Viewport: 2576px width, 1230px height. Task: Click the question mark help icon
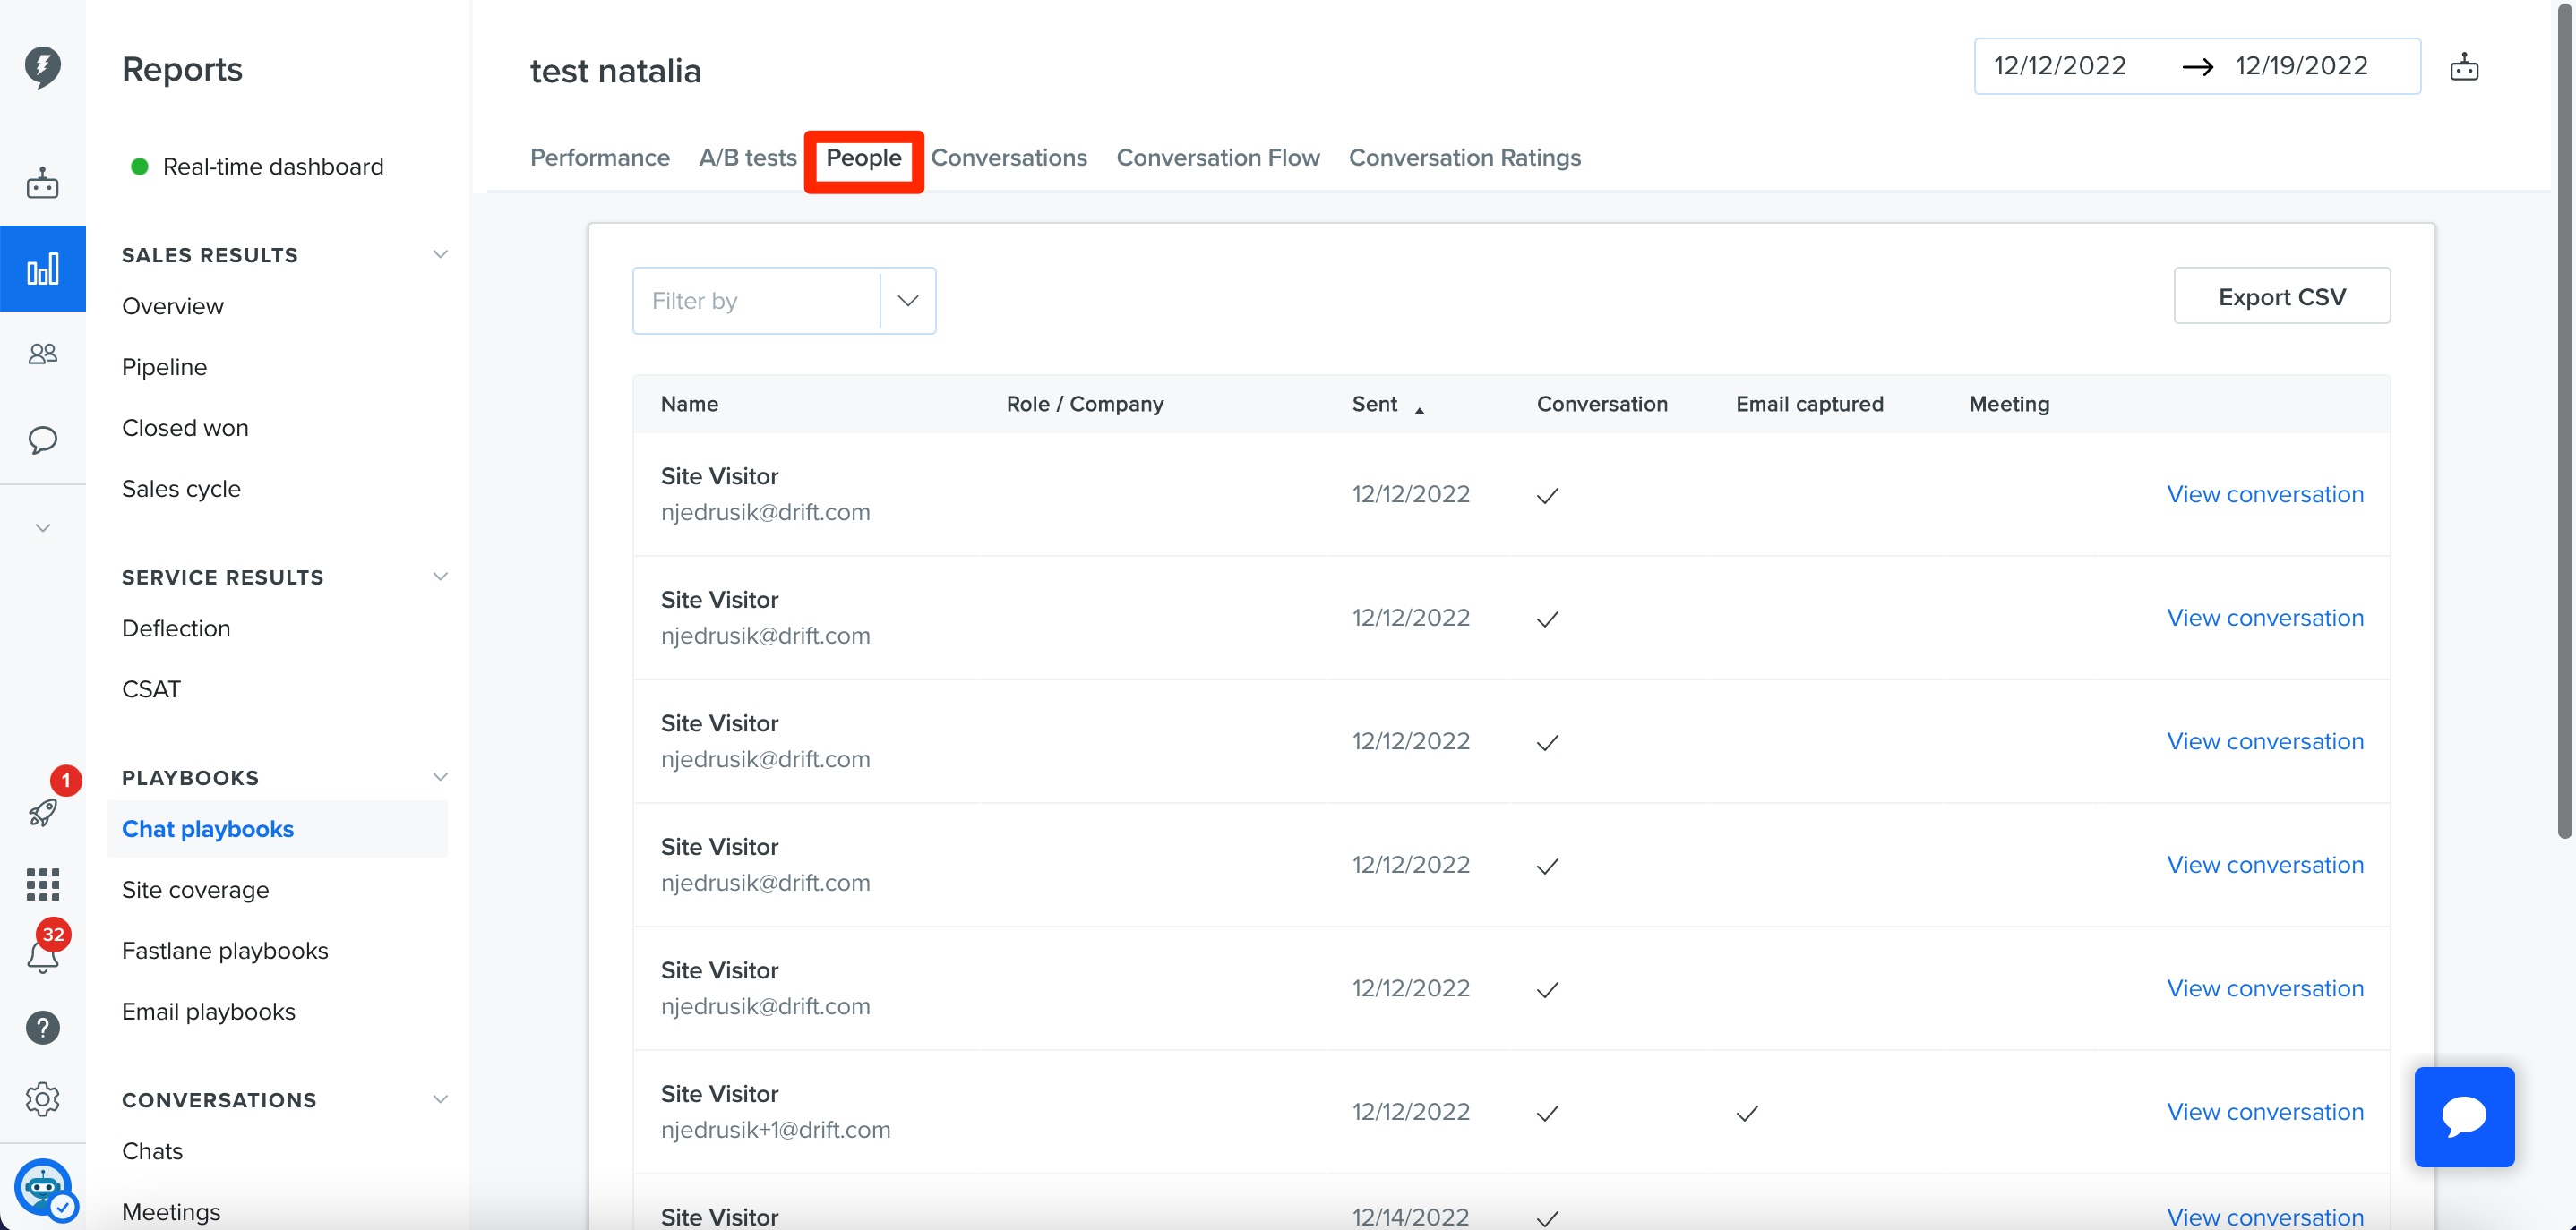tap(42, 1027)
